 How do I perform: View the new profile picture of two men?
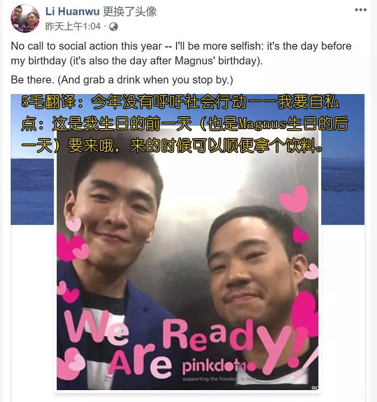pyautogui.click(x=188, y=259)
